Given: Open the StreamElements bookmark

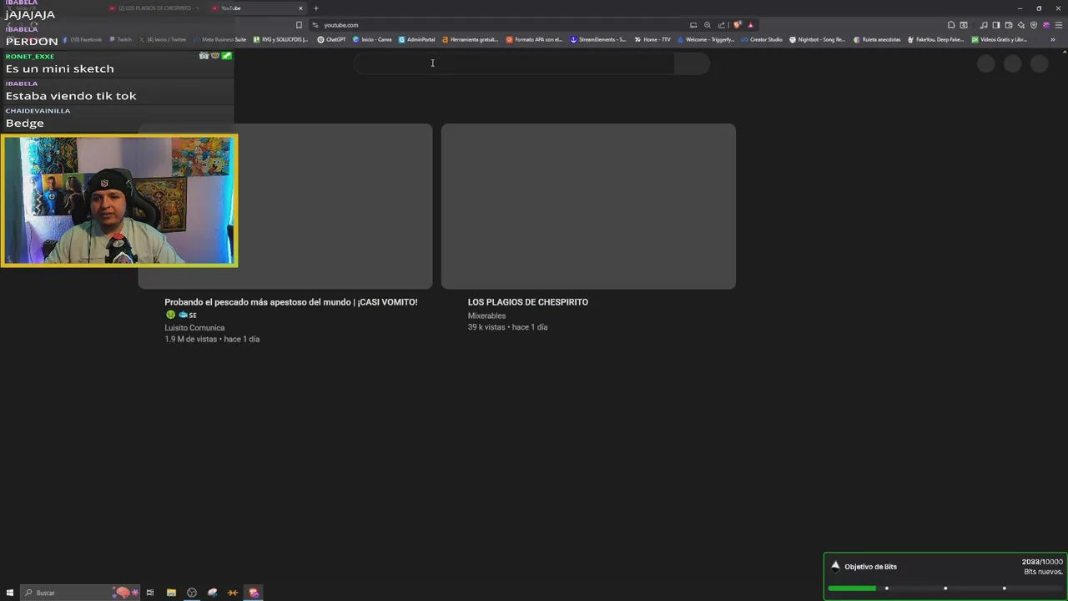Looking at the screenshot, I should point(598,39).
